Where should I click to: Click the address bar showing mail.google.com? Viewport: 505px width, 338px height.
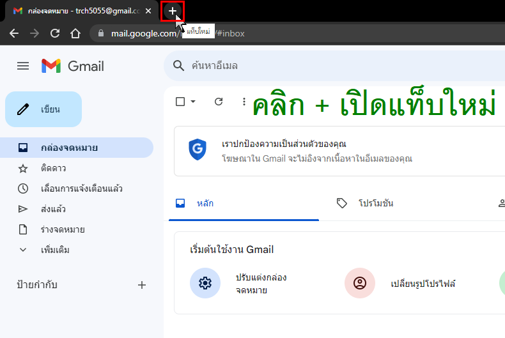coord(297,33)
